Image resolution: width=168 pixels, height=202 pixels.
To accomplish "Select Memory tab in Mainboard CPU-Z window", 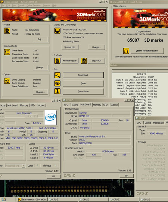I will click(97, 105).
